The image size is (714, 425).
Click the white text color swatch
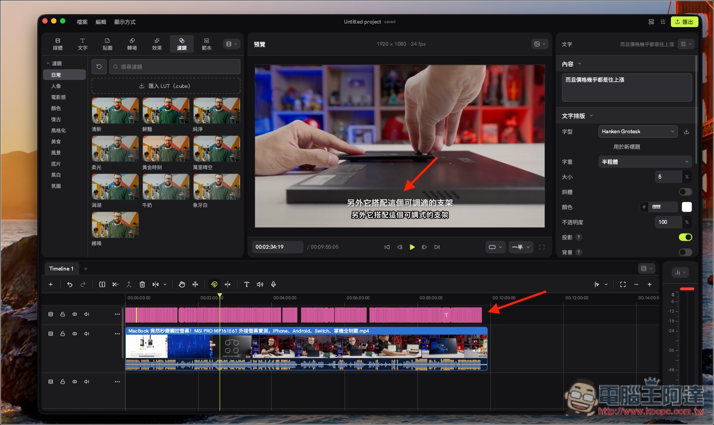(687, 207)
